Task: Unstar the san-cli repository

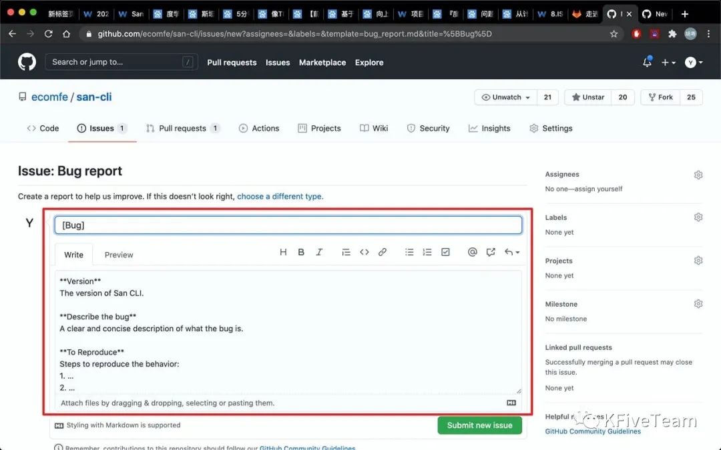Action: 587,97
